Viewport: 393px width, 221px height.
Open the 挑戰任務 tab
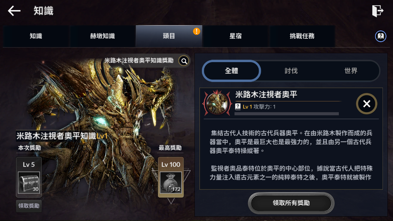tap(302, 36)
